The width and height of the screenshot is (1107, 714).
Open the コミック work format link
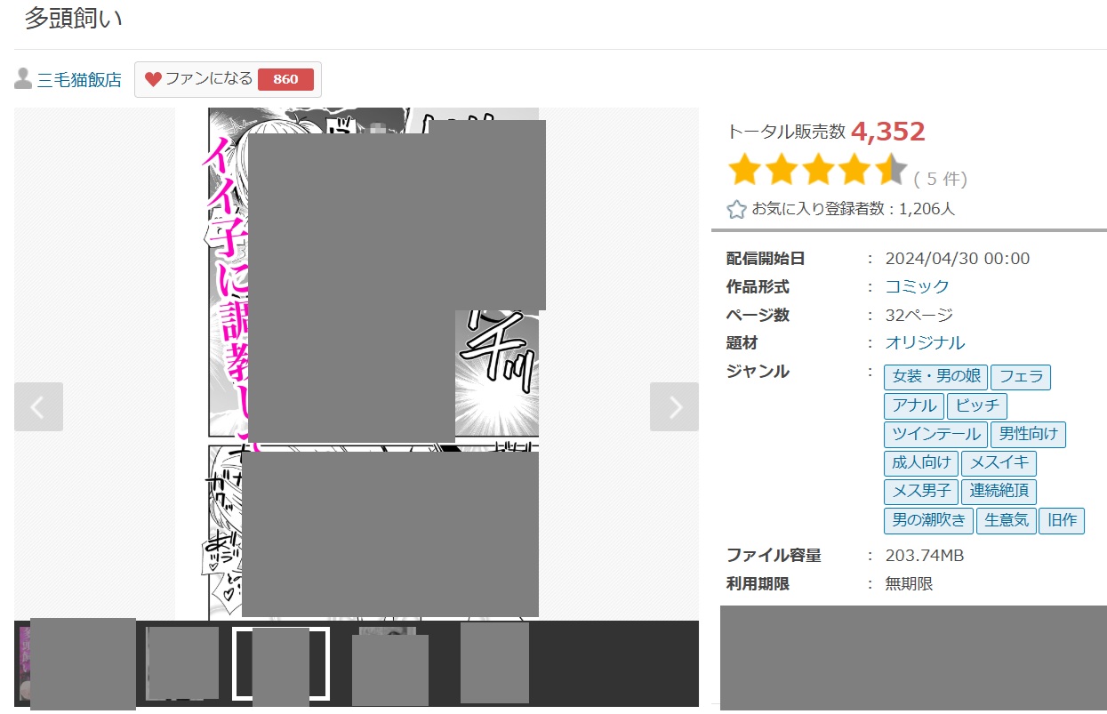pyautogui.click(x=917, y=286)
